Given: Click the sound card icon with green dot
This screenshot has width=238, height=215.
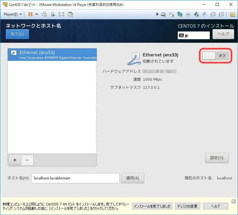Looking at the screenshot, I should (196, 15).
